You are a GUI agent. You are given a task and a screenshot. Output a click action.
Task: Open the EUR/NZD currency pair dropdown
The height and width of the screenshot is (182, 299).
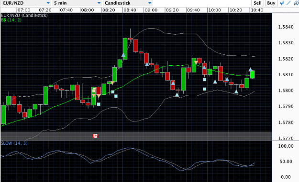pyautogui.click(x=26, y=3)
